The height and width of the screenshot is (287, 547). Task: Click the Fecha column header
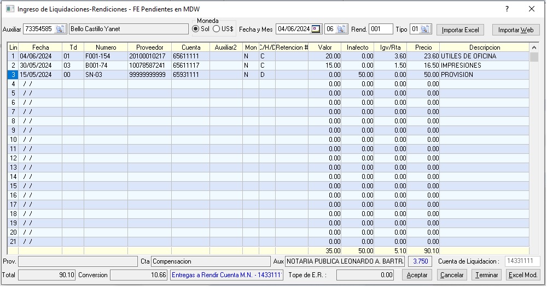click(x=40, y=47)
